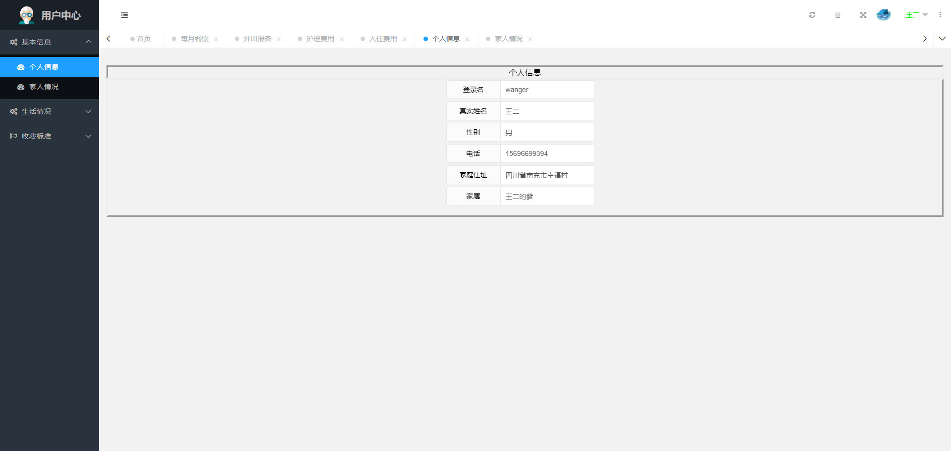
Task: Expand the 生活情况 sidebar group
Action: tap(50, 111)
